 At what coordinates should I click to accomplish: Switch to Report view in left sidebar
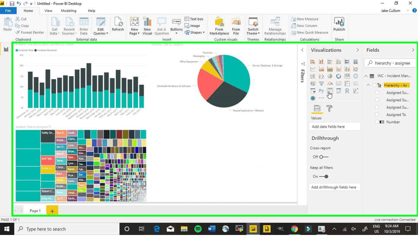(6, 49)
